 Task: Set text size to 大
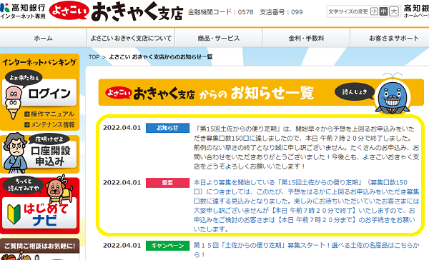click(x=394, y=11)
